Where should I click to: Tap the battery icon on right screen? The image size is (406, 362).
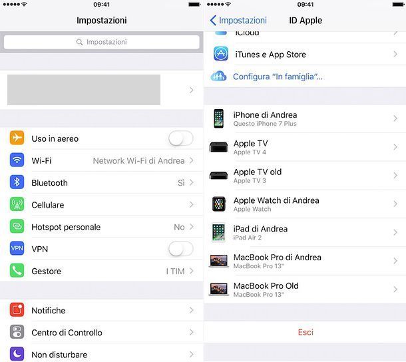coord(399,5)
